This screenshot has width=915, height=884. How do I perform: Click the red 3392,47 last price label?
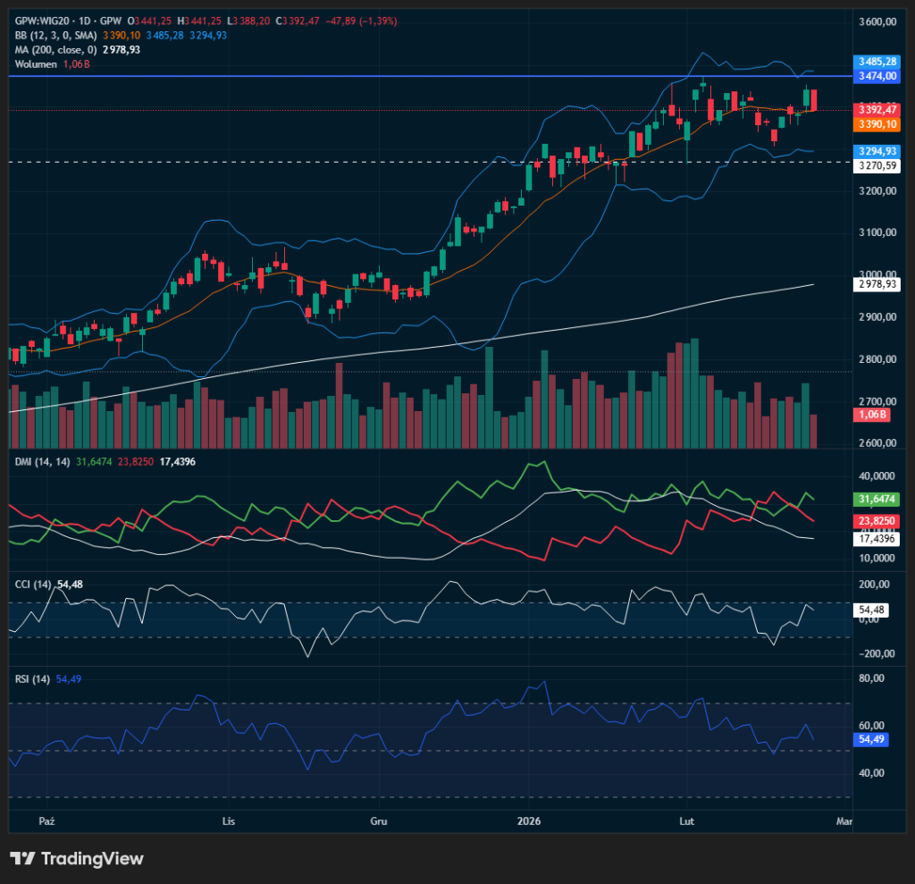click(877, 109)
